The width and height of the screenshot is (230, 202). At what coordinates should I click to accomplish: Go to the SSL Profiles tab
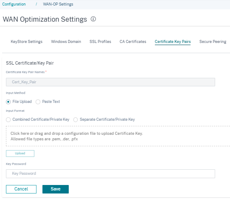click(100, 42)
